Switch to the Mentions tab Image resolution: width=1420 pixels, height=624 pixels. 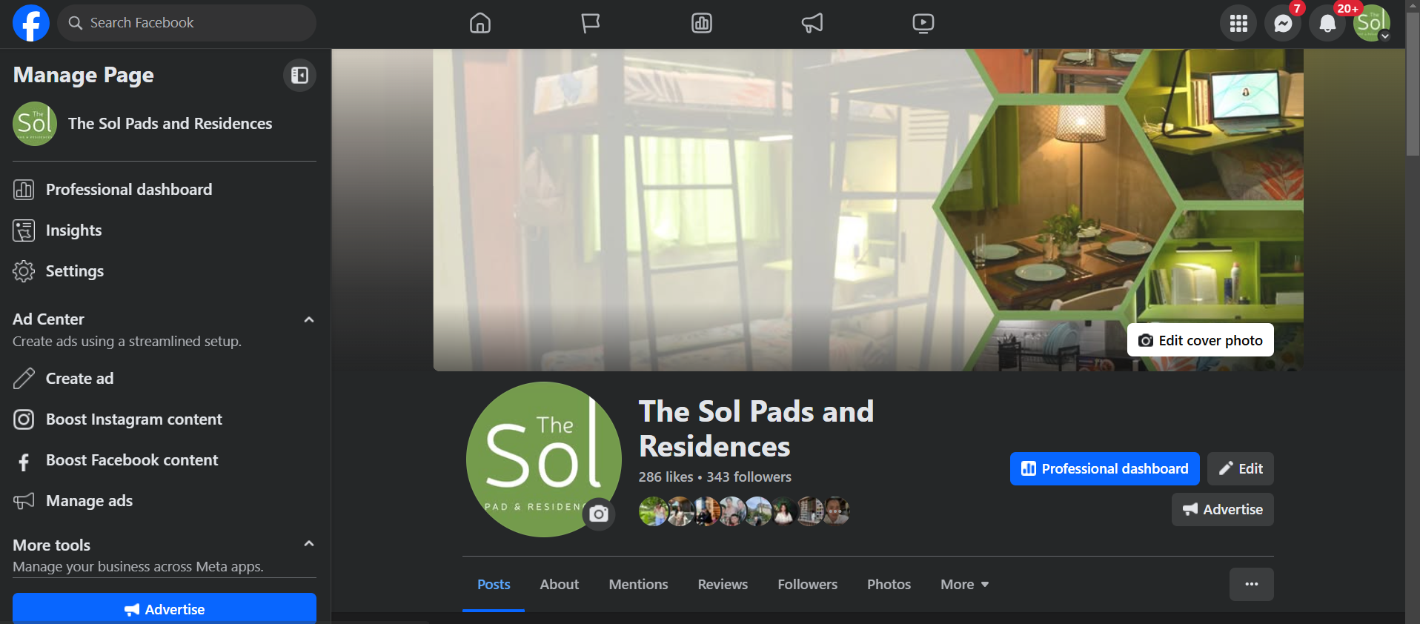(x=638, y=585)
